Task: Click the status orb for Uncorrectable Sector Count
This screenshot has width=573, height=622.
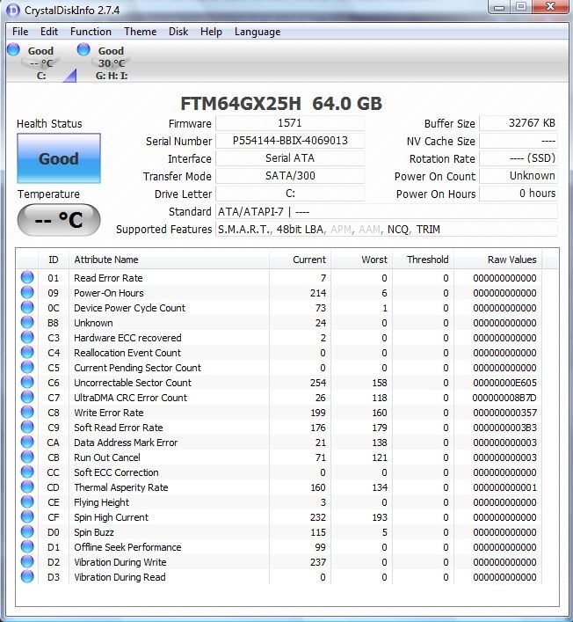Action: 27,382
